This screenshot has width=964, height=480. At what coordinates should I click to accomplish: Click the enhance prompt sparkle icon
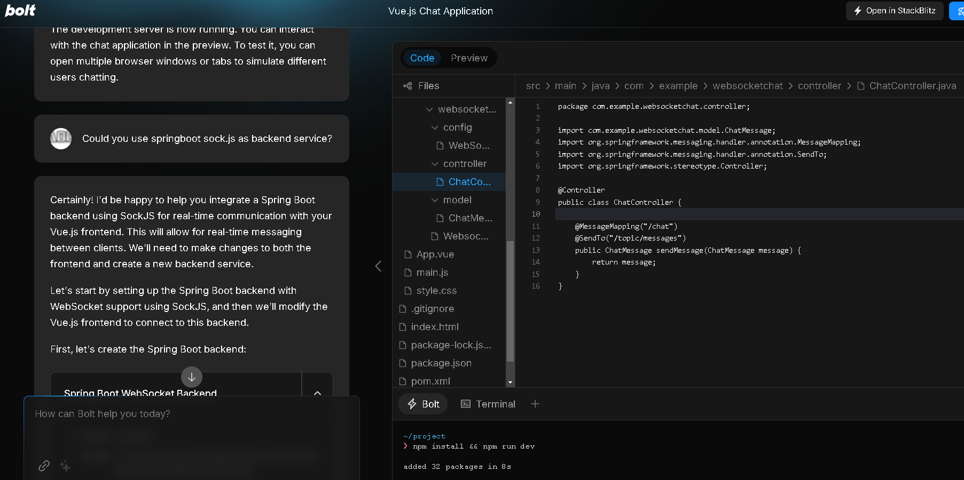65,466
